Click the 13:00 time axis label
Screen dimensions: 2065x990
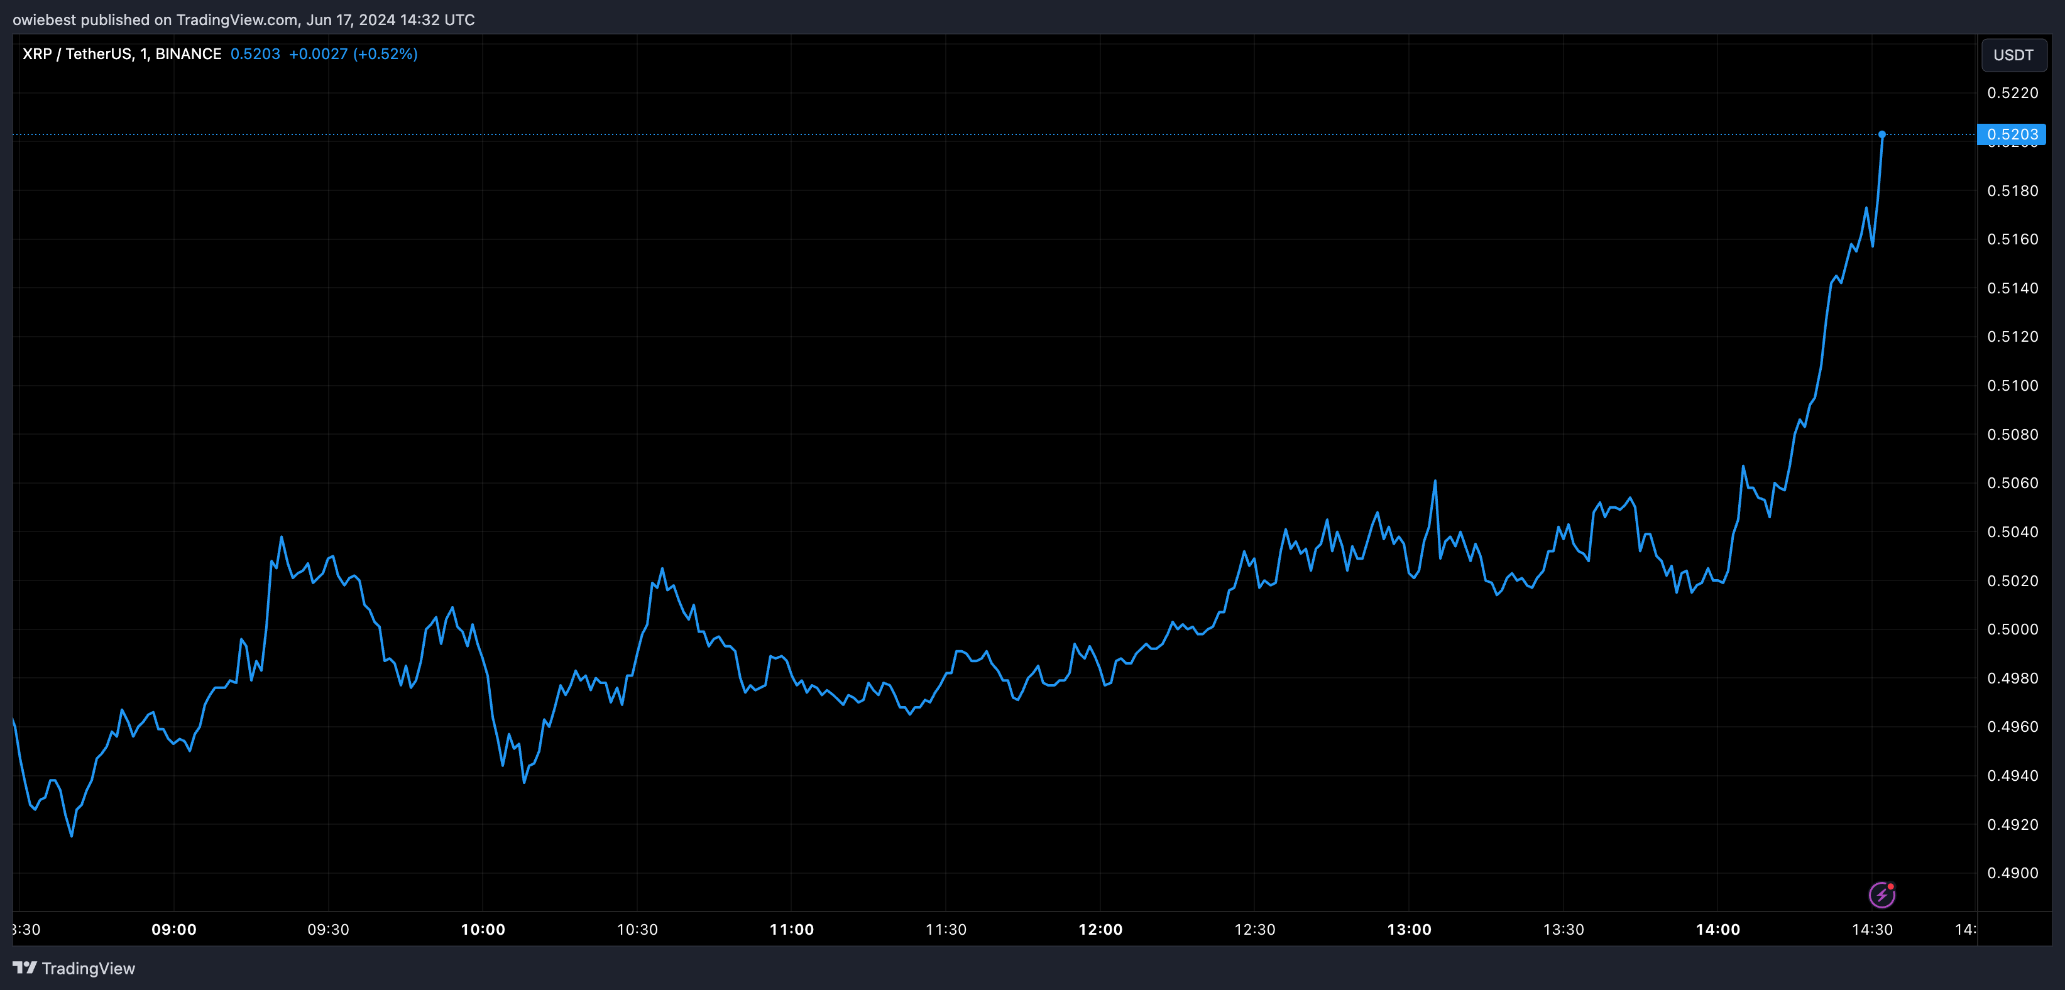(1408, 929)
